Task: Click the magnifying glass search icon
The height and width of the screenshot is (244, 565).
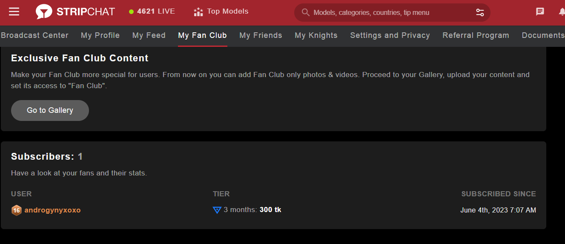Action: point(305,12)
